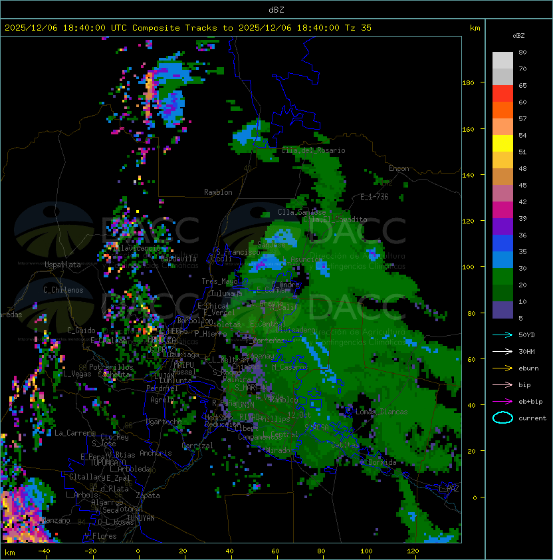
Task: Click the '45' label on the color scale
Action: [522, 185]
